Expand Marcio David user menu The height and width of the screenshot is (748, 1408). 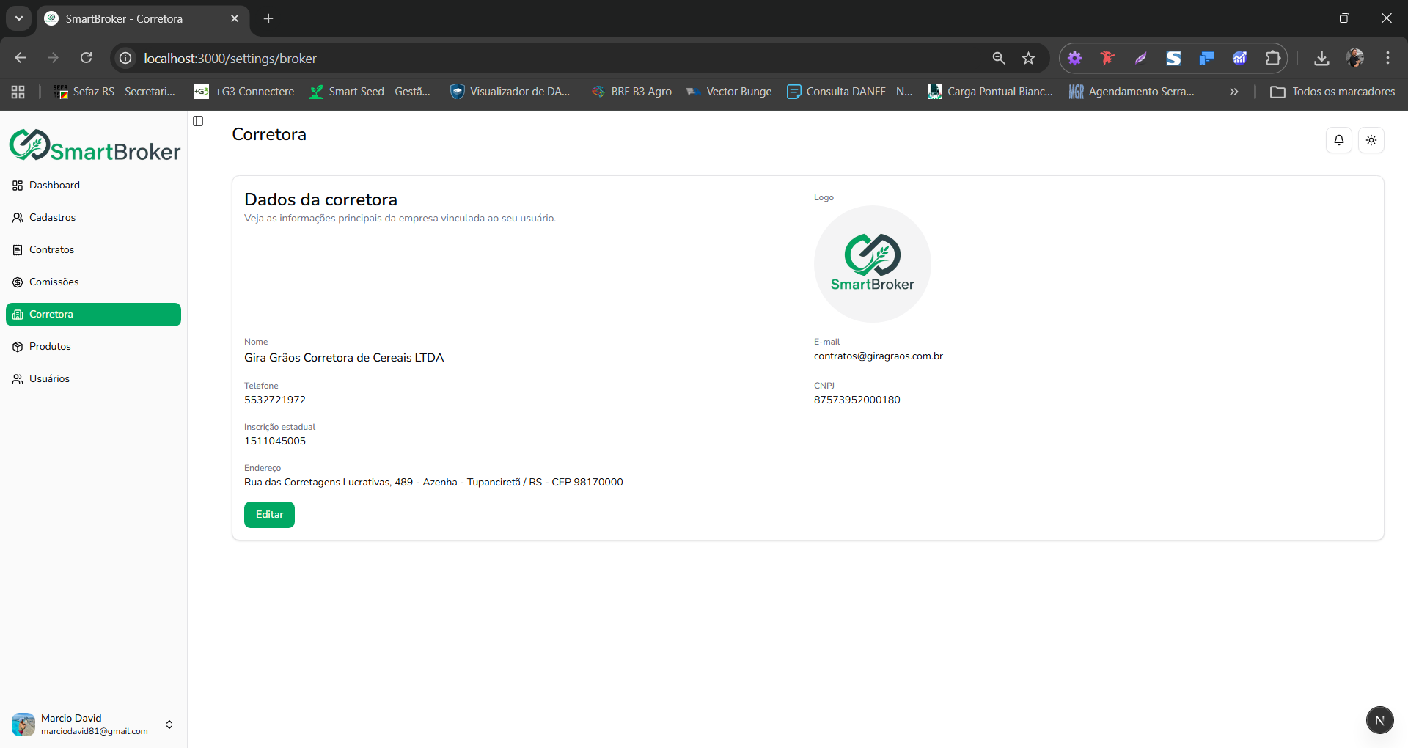click(169, 725)
